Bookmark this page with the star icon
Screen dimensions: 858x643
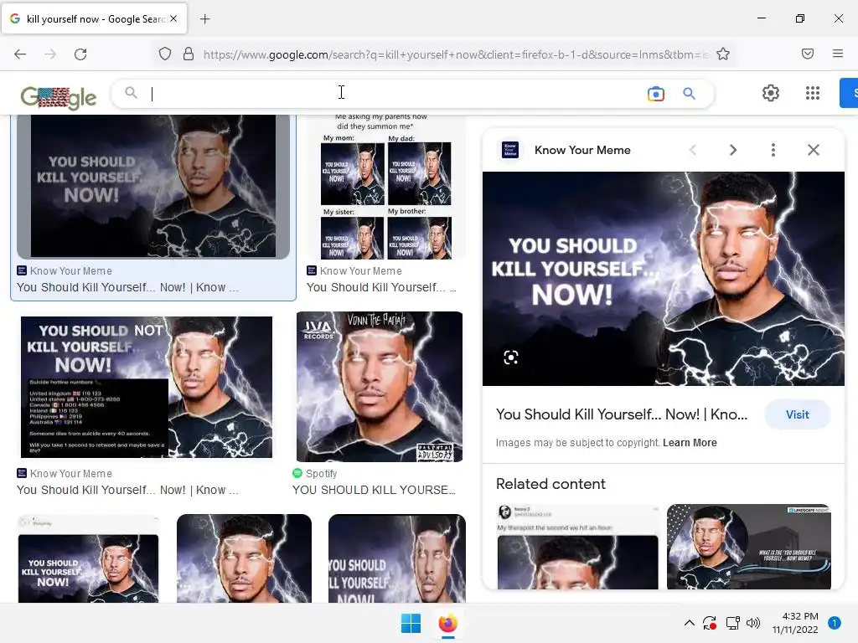point(723,54)
